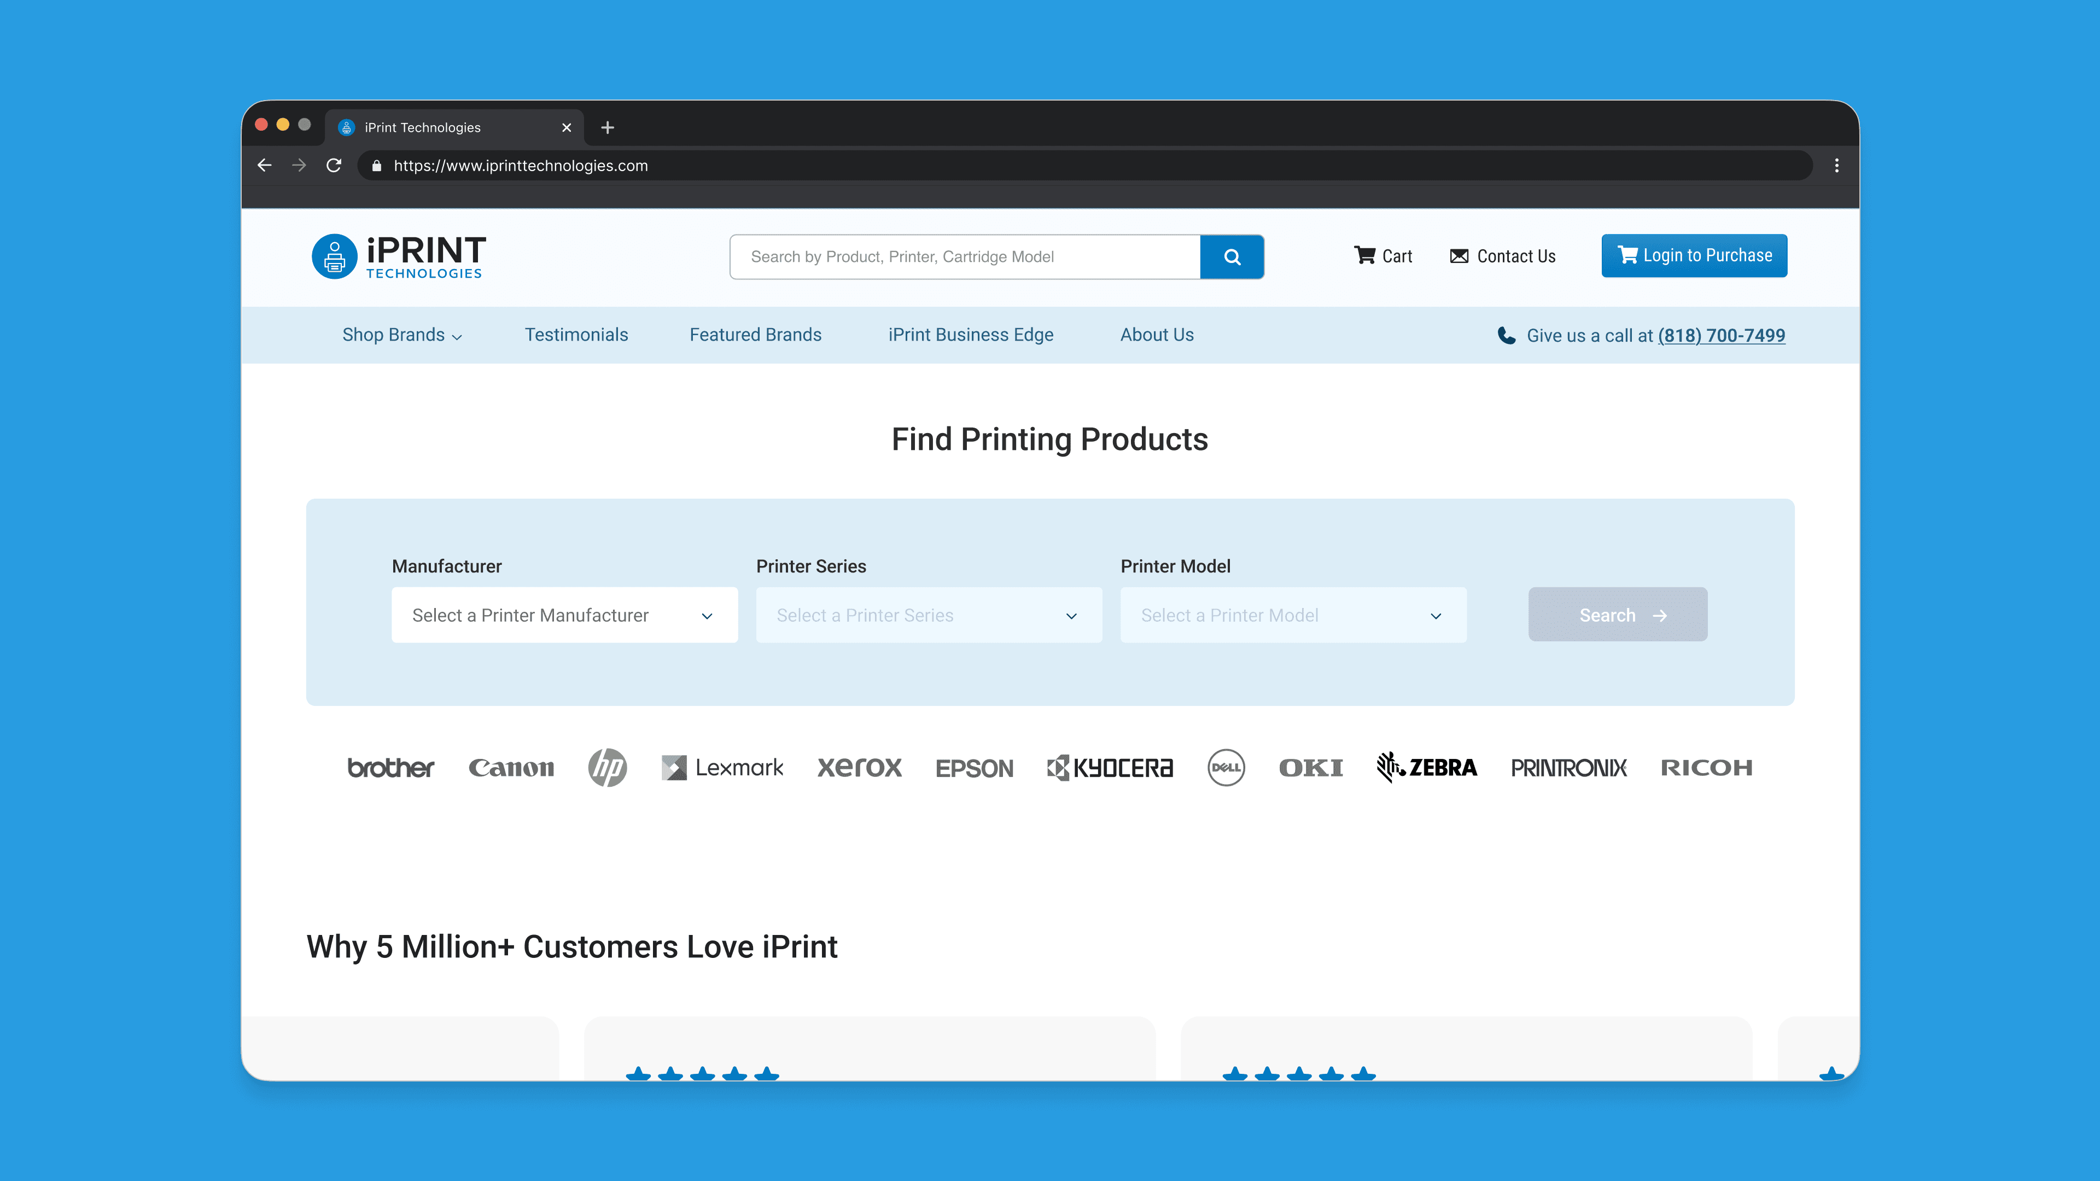
Task: Open the browser three-dot menu
Action: [1836, 166]
